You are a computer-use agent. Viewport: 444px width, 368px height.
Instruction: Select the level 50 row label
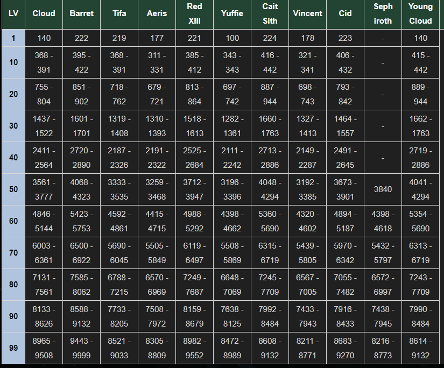13,189
